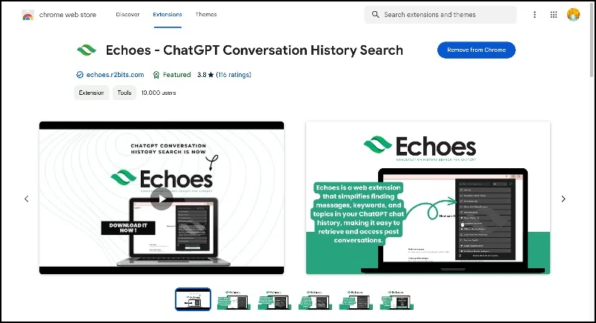Click the Chrome Web Store logo
This screenshot has height=323, width=596.
[27, 15]
